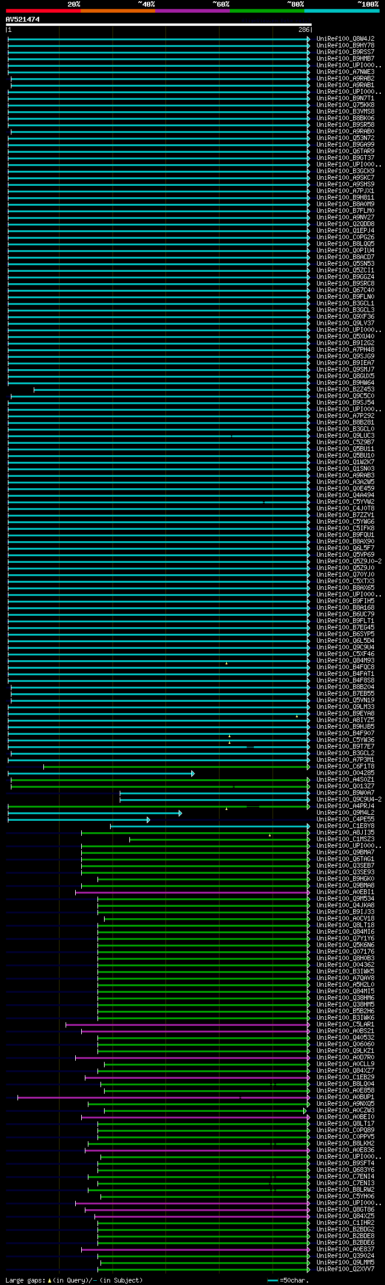Select hit label UniRef100_B2Z453
385x1285 pixels.
point(345,389)
